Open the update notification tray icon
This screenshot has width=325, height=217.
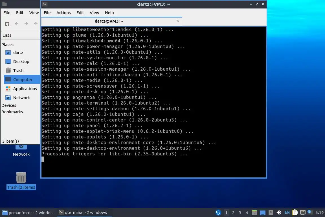coord(309,212)
